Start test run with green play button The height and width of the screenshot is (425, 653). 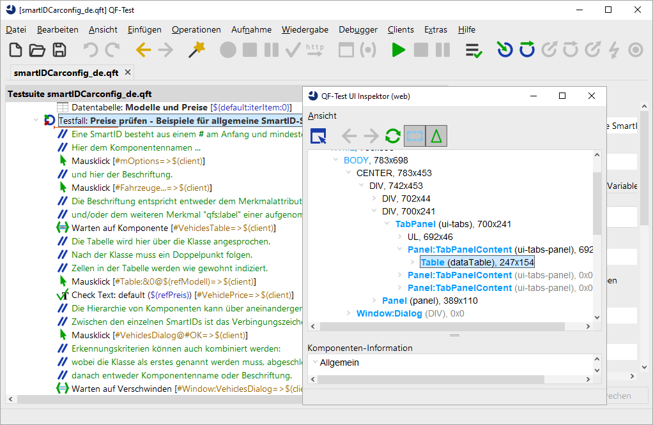[399, 50]
